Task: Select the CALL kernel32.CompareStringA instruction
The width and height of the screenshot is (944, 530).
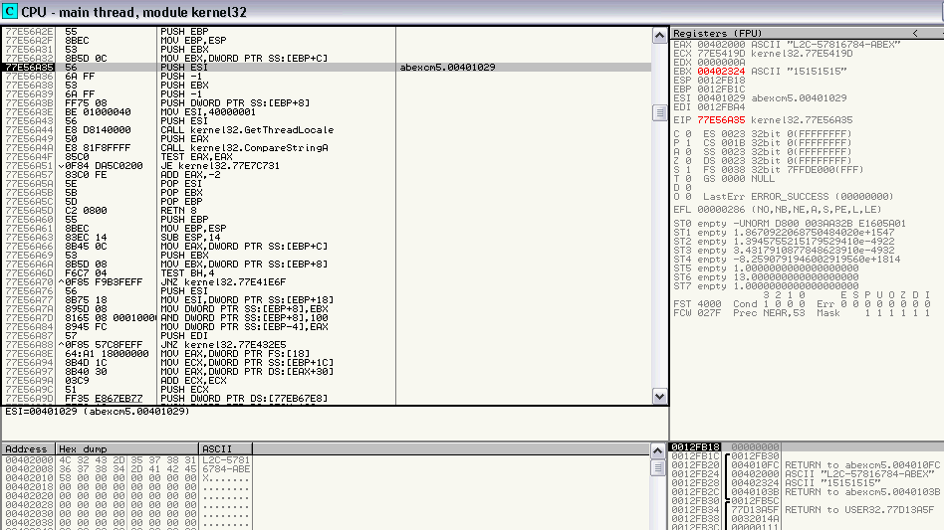Action: point(221,147)
